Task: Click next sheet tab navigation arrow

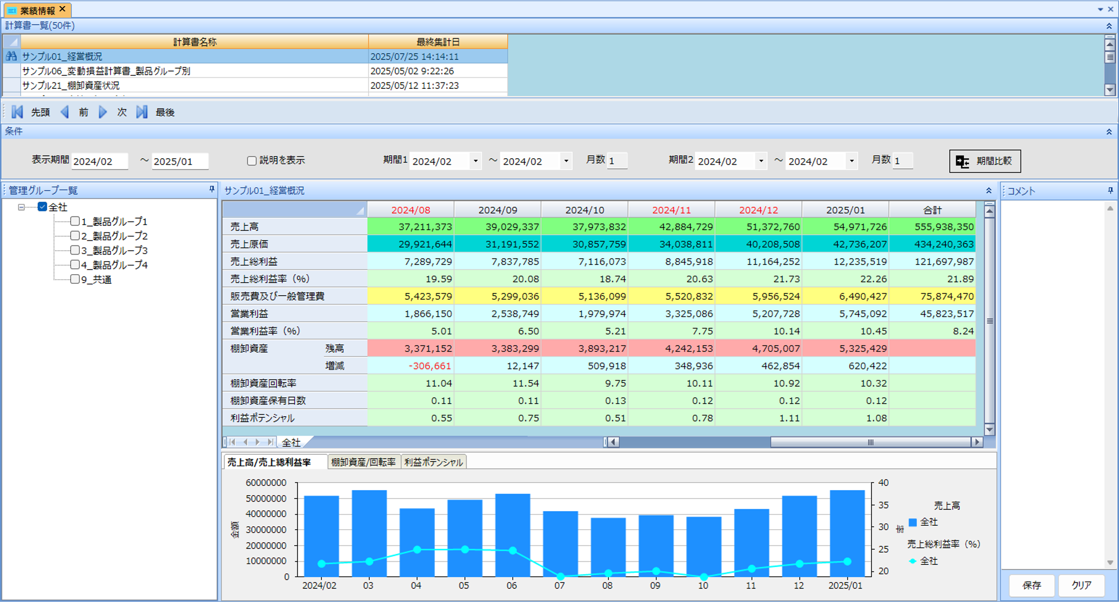Action: 258,442
